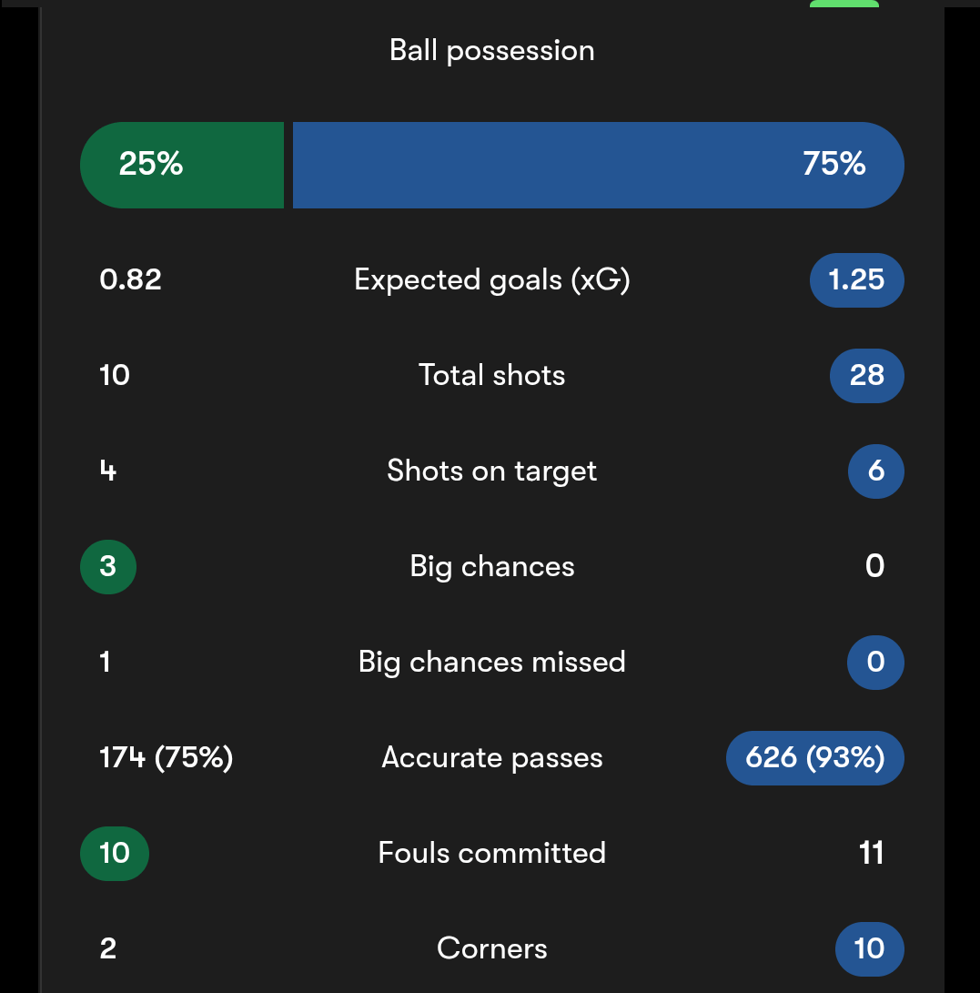The width and height of the screenshot is (980, 993).
Task: Click the green 3 big chances badge
Action: pos(108,566)
